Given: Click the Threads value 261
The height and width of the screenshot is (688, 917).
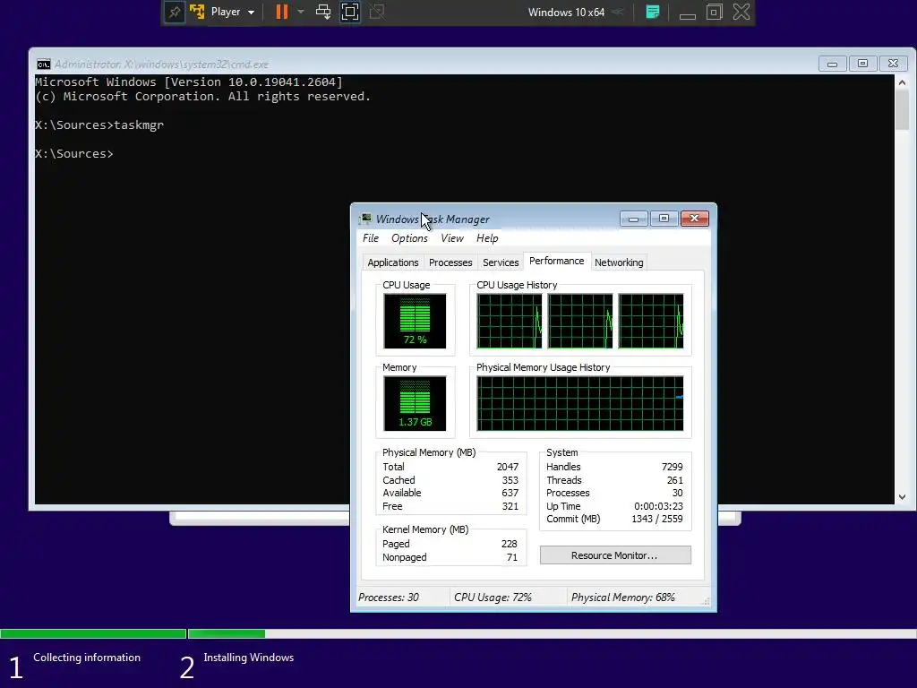Looking at the screenshot, I should [675, 480].
